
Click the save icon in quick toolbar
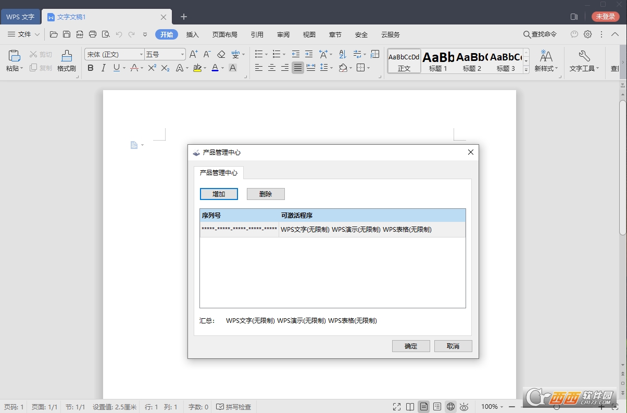click(67, 34)
